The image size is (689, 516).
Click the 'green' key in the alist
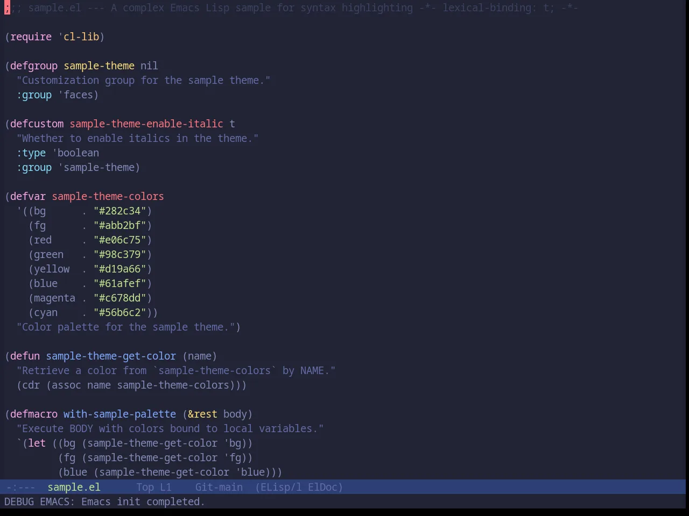(48, 254)
